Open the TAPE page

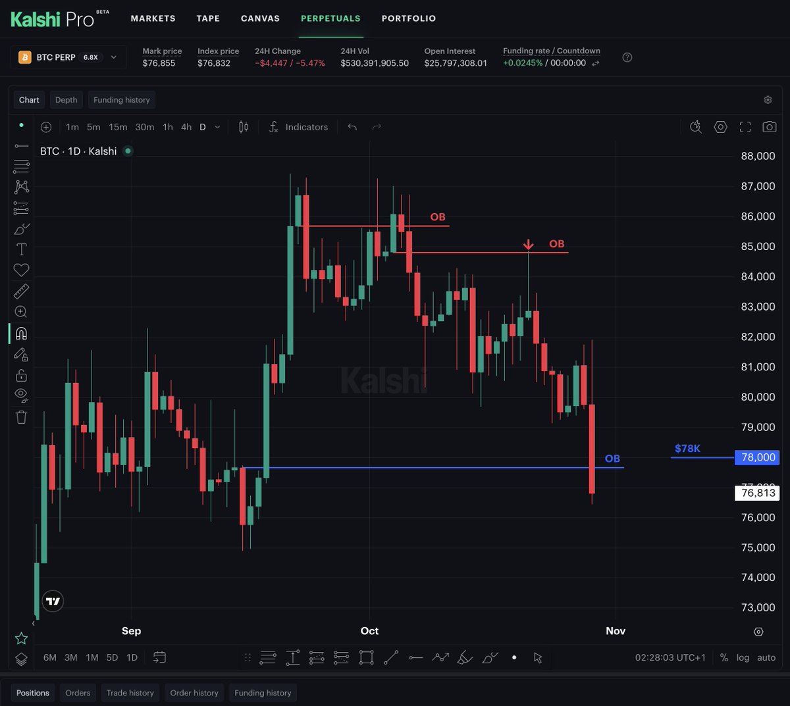click(x=208, y=18)
